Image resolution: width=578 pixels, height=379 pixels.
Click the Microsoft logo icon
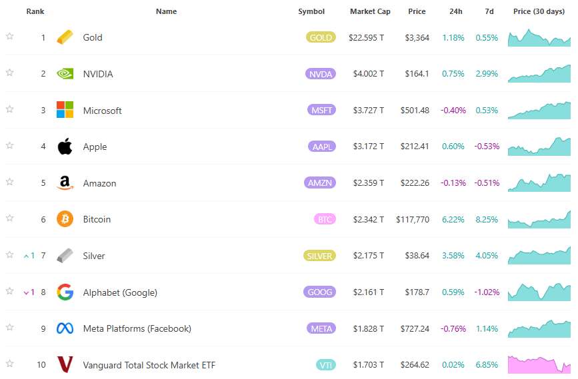65,110
